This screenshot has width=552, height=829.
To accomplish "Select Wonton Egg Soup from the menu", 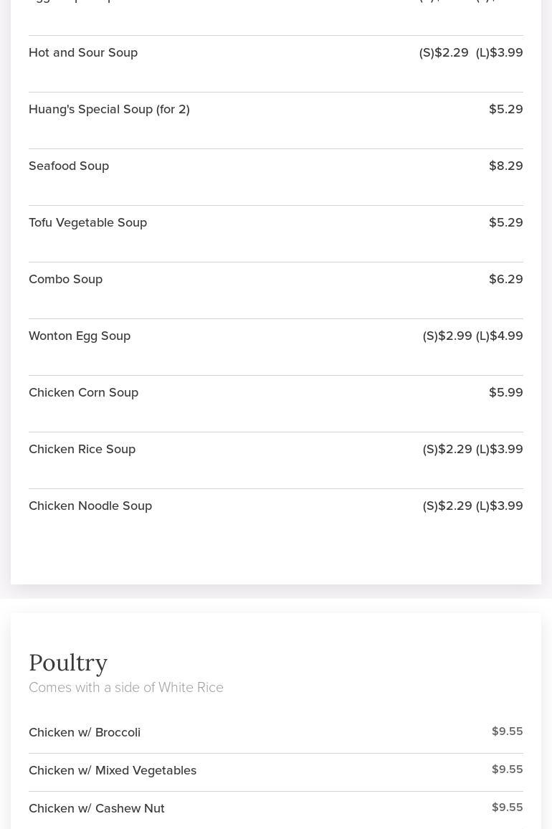I will [x=80, y=336].
